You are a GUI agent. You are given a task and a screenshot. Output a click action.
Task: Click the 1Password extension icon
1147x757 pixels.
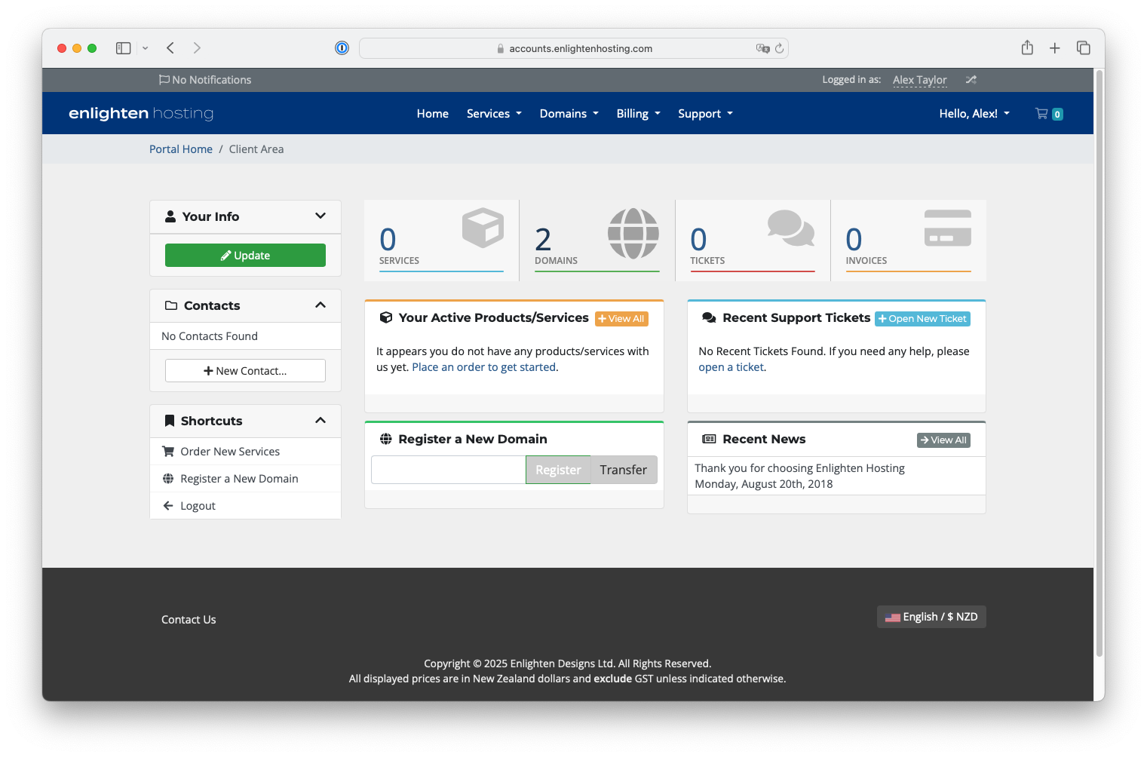[342, 48]
